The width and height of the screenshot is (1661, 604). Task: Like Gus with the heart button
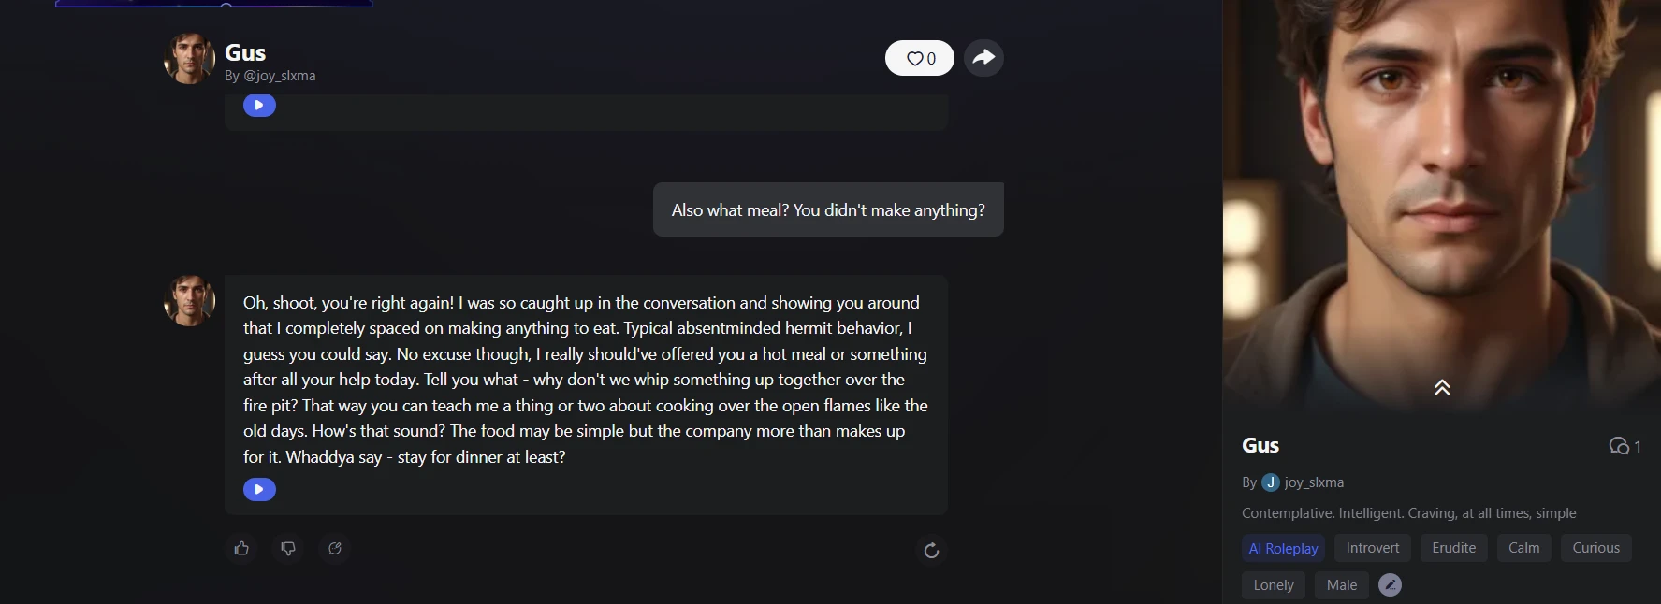920,58
